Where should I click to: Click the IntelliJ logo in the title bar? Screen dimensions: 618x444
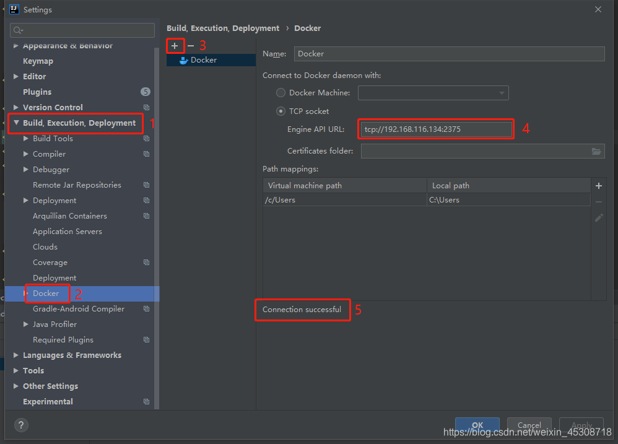[x=14, y=9]
